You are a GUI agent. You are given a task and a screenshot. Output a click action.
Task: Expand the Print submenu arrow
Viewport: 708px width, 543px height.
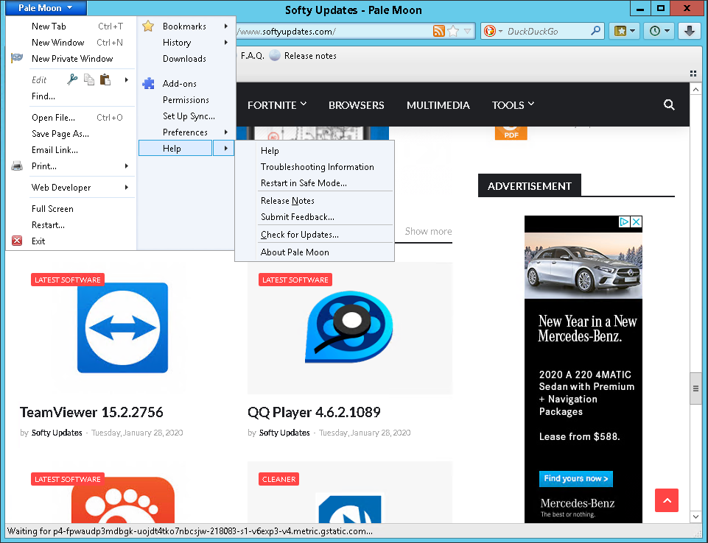[x=127, y=166]
